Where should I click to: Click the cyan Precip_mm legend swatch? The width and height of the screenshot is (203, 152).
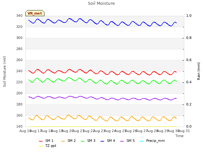[x=142, y=141]
